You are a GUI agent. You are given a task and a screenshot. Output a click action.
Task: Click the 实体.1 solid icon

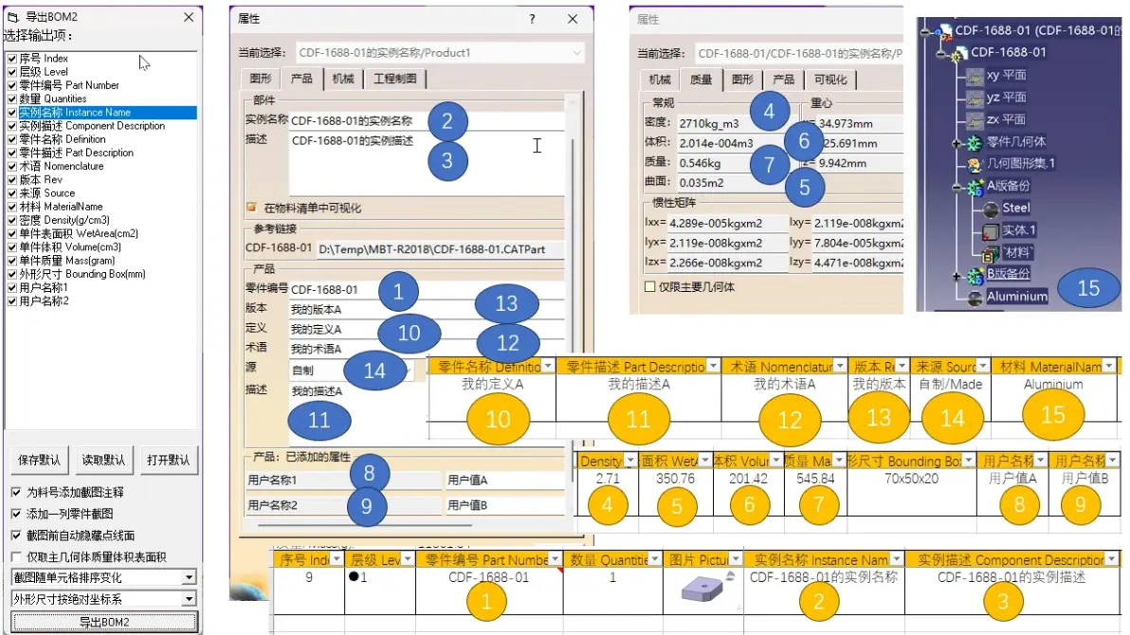tap(991, 231)
